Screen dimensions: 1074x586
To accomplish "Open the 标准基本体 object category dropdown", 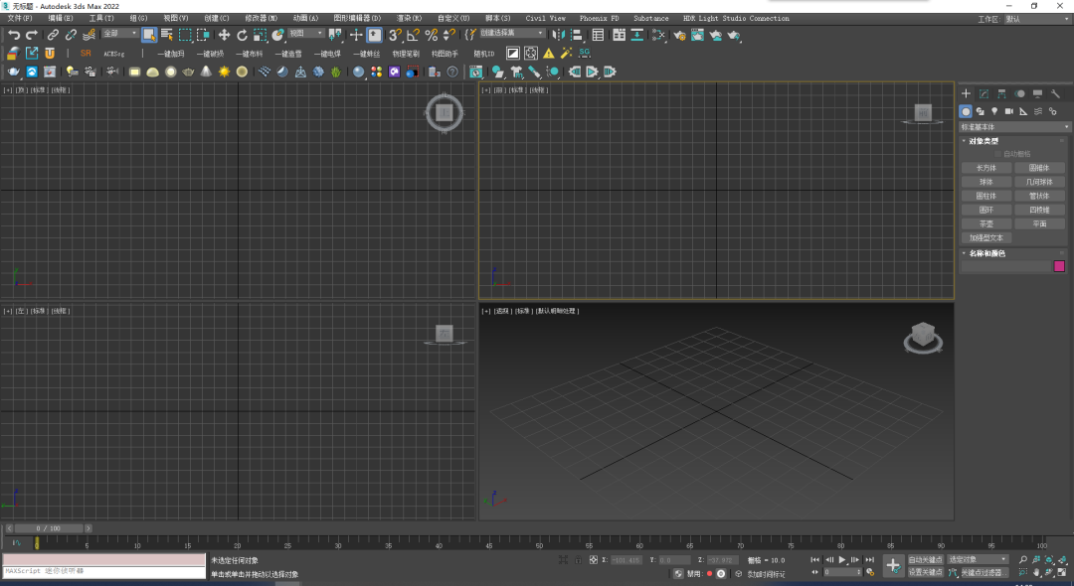I will [x=1014, y=127].
